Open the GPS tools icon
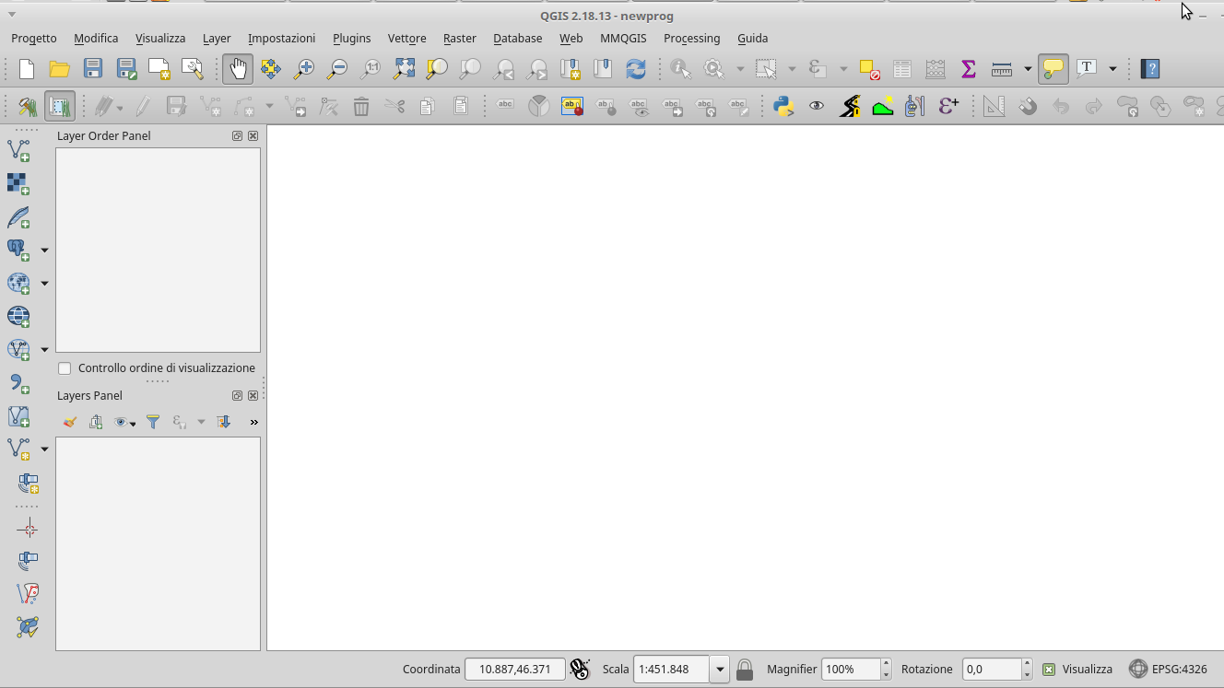Image resolution: width=1224 pixels, height=688 pixels. click(914, 106)
